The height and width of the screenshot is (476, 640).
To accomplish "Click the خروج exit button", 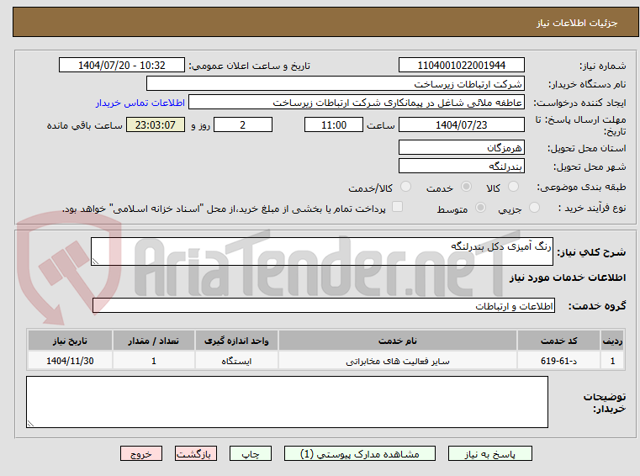I will [140, 453].
